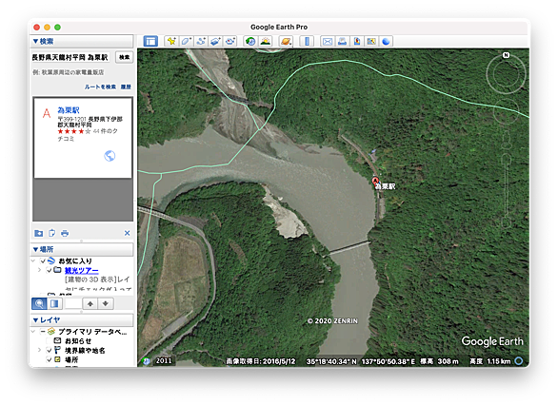Open the 履歴 history link
Image resolution: width=558 pixels, height=405 pixels.
click(x=126, y=87)
